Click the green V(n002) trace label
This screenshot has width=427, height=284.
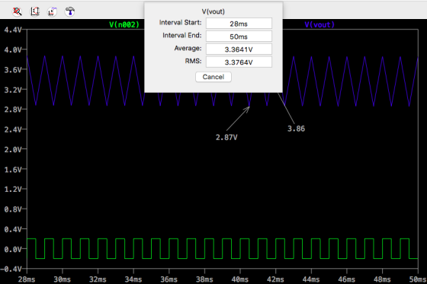pyautogui.click(x=124, y=25)
